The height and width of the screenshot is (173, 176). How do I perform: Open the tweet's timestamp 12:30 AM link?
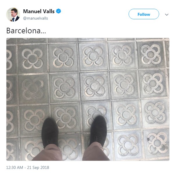pyautogui.click(x=15, y=167)
